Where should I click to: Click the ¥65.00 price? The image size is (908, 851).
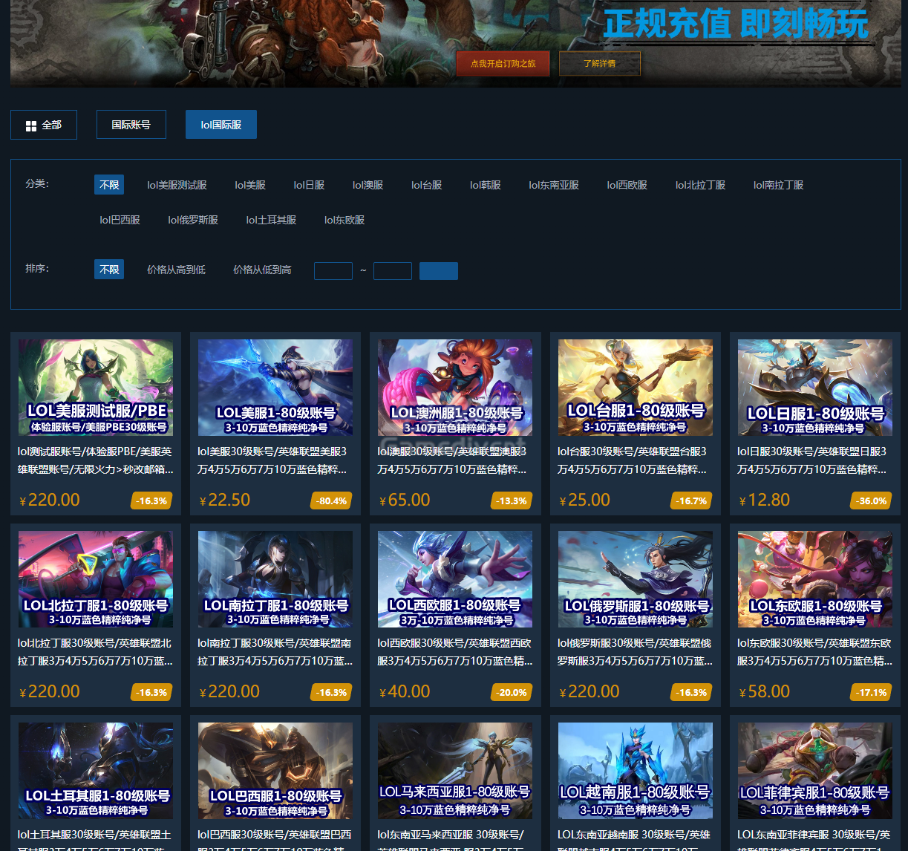405,500
